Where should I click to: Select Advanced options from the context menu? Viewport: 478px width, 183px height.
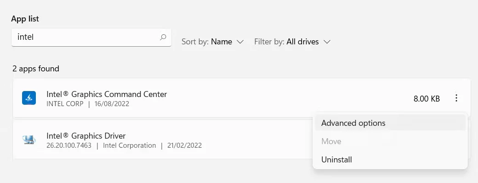point(353,123)
